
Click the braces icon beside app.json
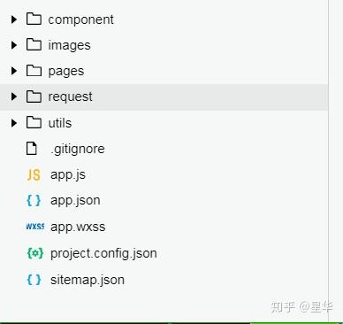(34, 201)
